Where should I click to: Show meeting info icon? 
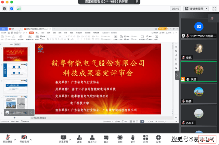click(4, 9)
